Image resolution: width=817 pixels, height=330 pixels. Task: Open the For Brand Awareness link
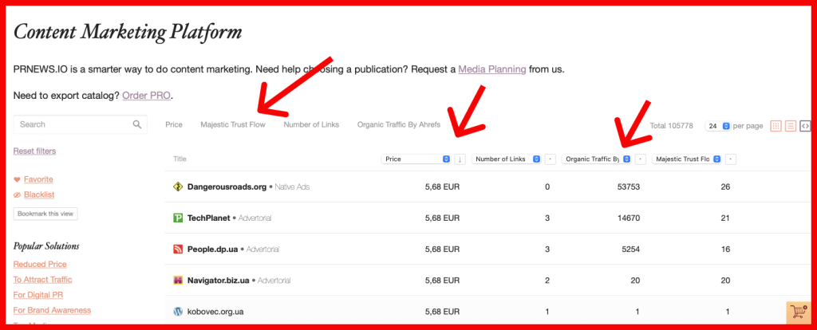pos(52,310)
